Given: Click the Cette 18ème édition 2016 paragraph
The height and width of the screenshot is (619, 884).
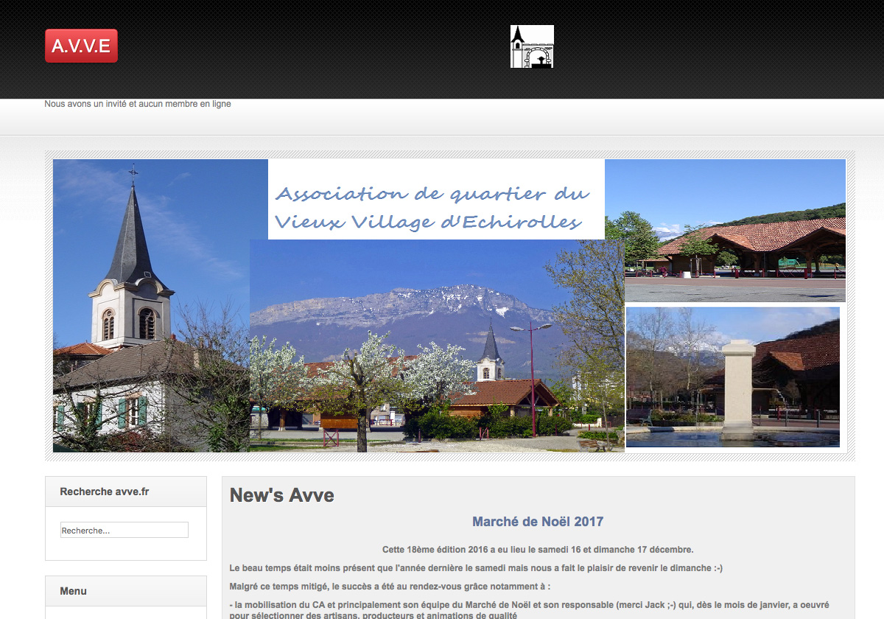Looking at the screenshot, I should 538,549.
